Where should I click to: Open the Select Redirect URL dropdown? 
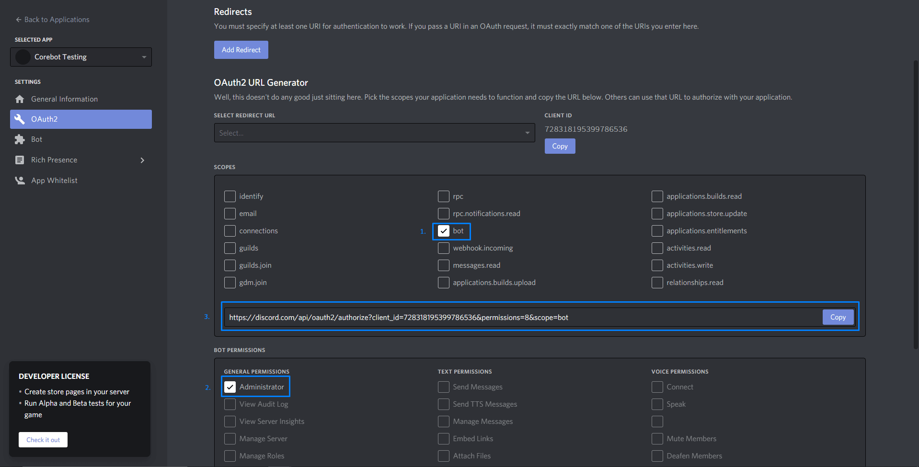click(x=374, y=133)
